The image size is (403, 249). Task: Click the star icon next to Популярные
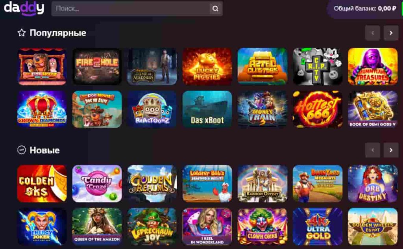point(22,33)
